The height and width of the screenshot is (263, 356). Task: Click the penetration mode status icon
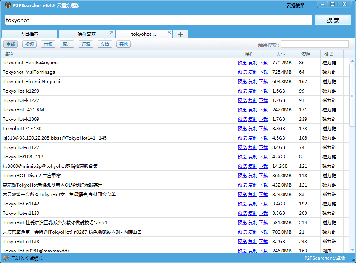pyautogui.click(x=6, y=258)
